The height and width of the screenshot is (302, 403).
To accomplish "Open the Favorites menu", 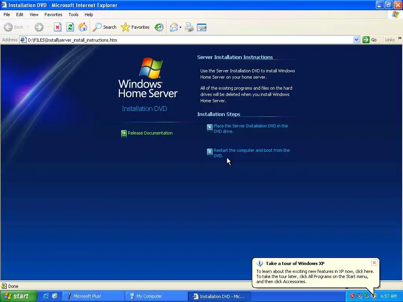I will tap(53, 15).
